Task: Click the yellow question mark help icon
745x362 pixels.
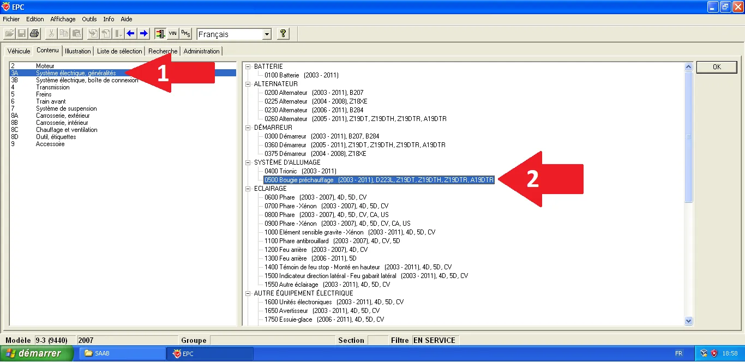Action: (x=283, y=34)
